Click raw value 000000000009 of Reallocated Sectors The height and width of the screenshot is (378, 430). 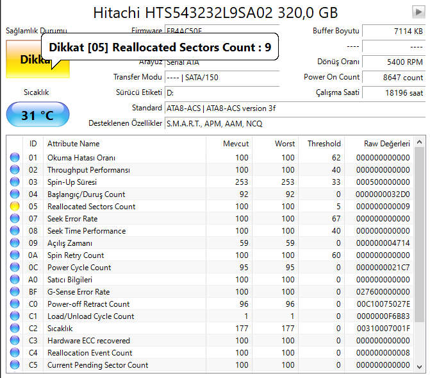pos(383,206)
